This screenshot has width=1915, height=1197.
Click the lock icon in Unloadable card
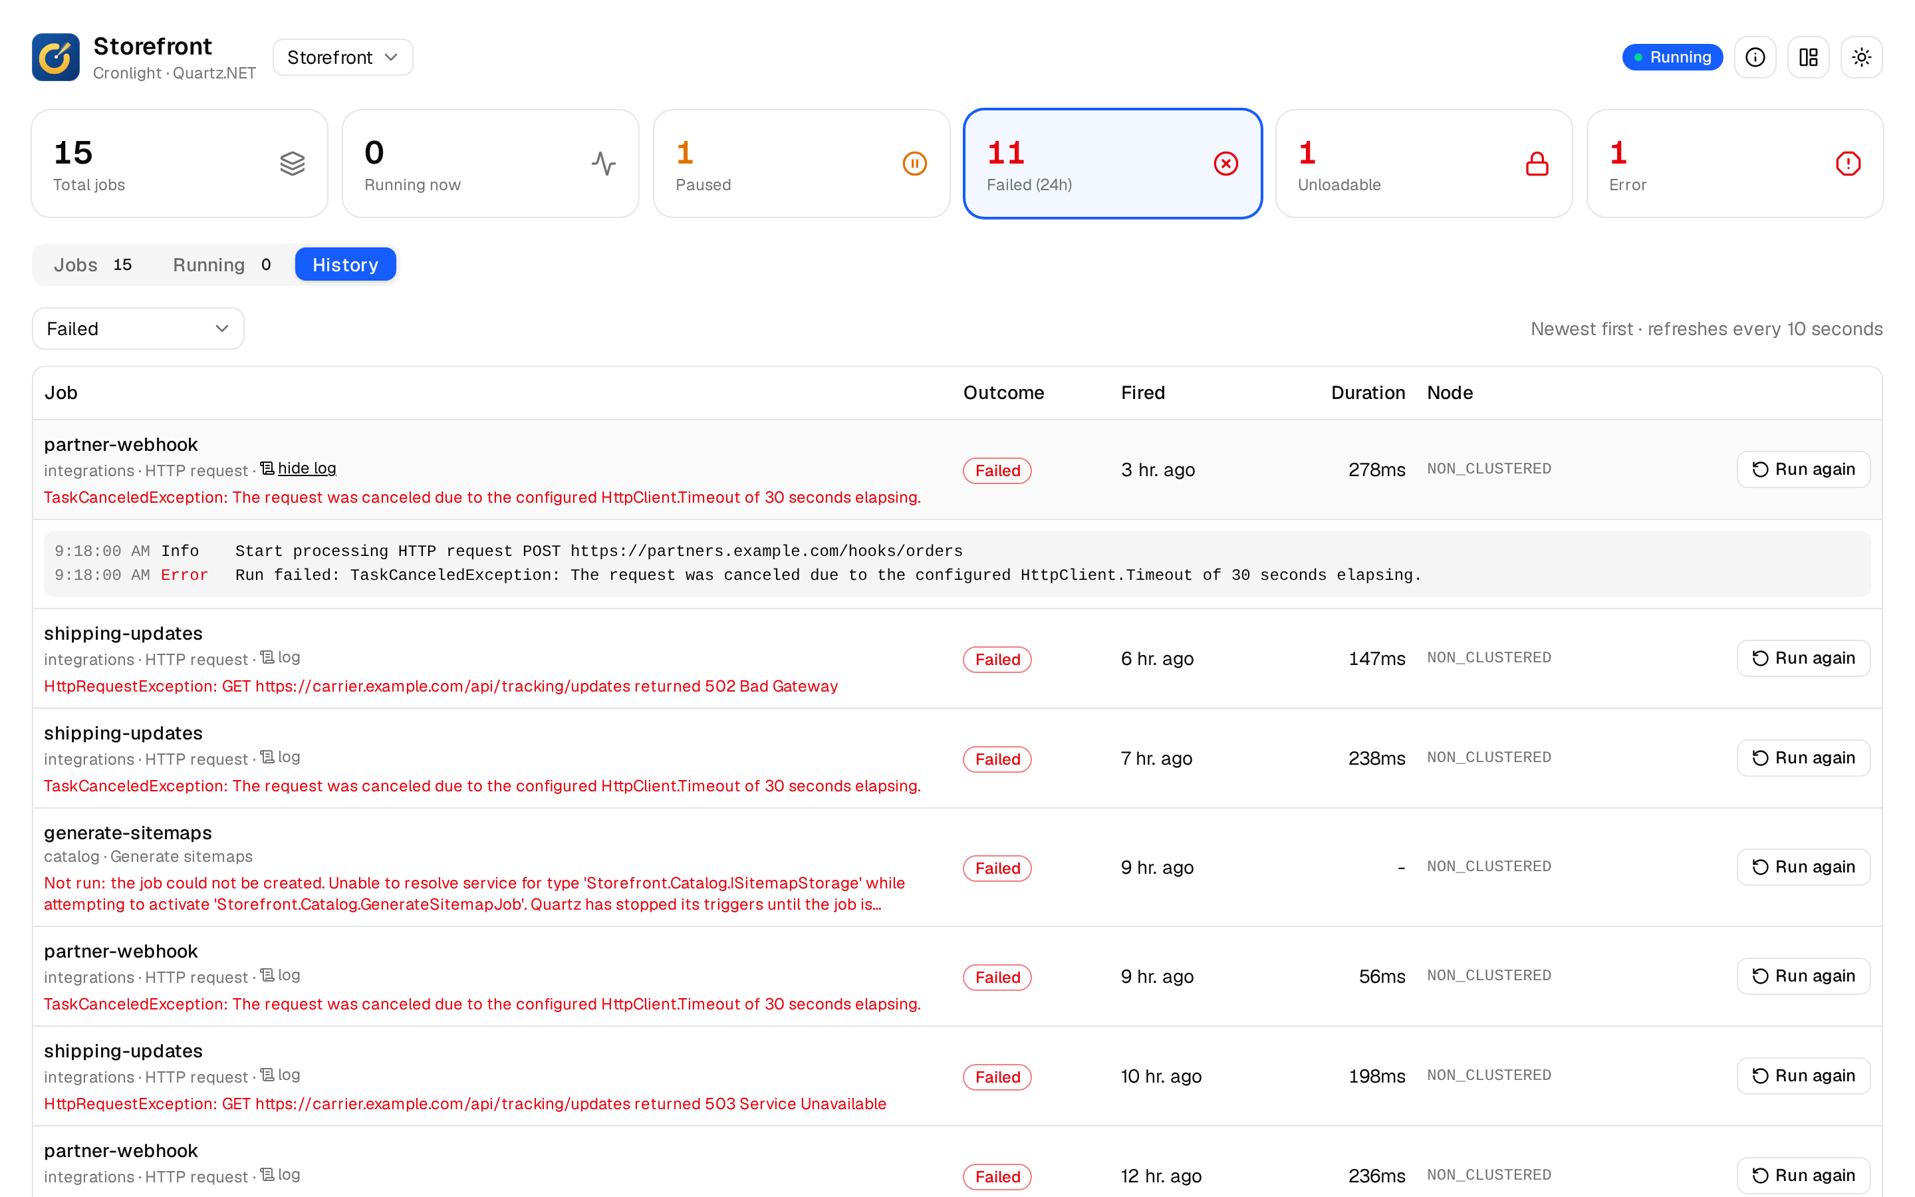click(x=1537, y=164)
